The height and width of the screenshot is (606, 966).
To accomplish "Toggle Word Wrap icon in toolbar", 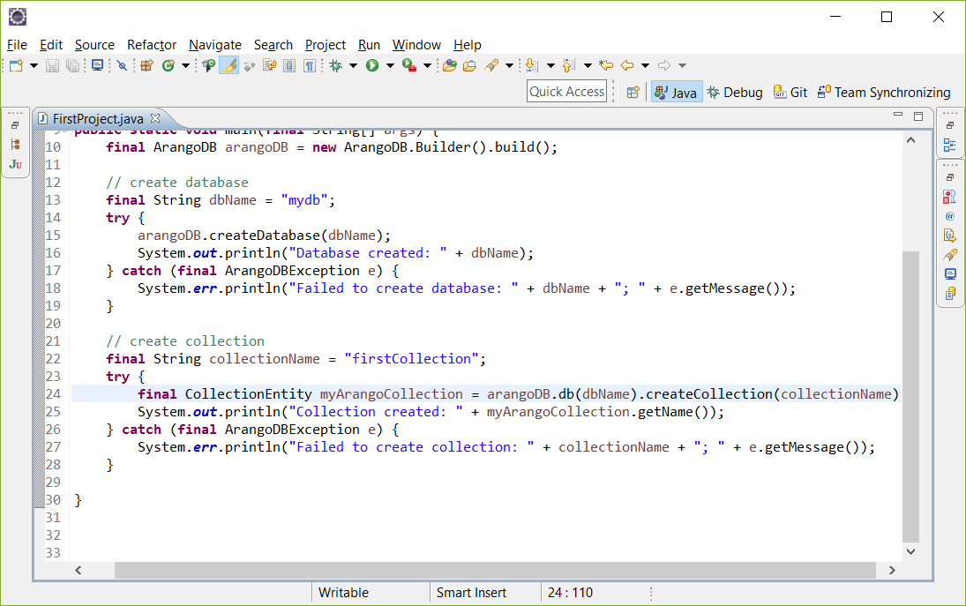I will tap(269, 65).
